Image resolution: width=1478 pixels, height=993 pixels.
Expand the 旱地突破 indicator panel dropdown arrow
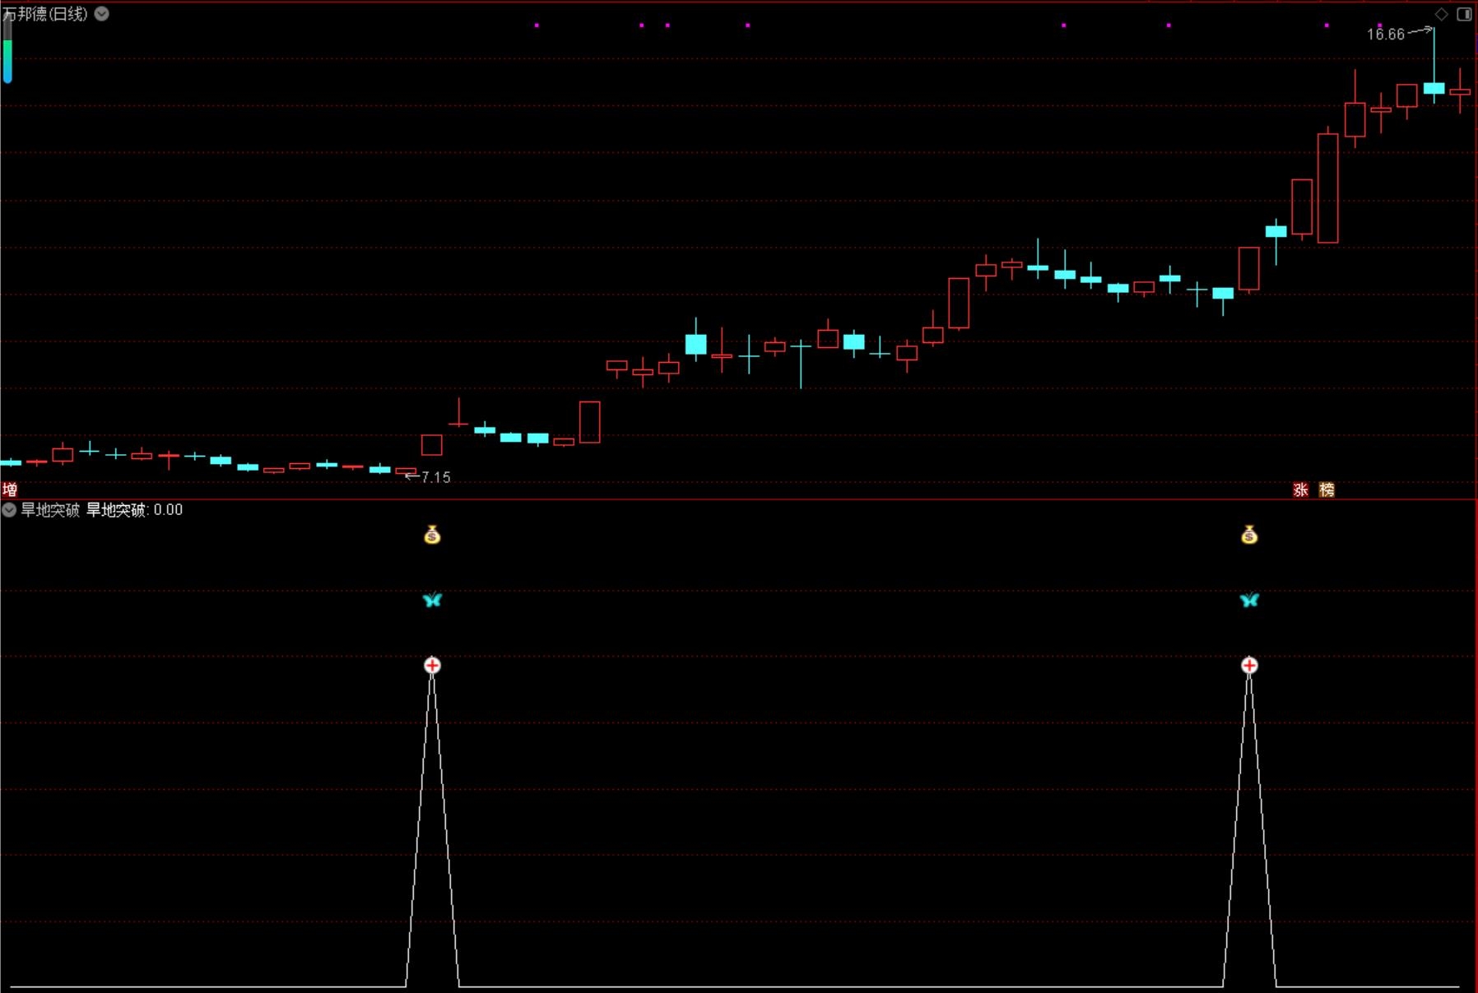click(9, 510)
